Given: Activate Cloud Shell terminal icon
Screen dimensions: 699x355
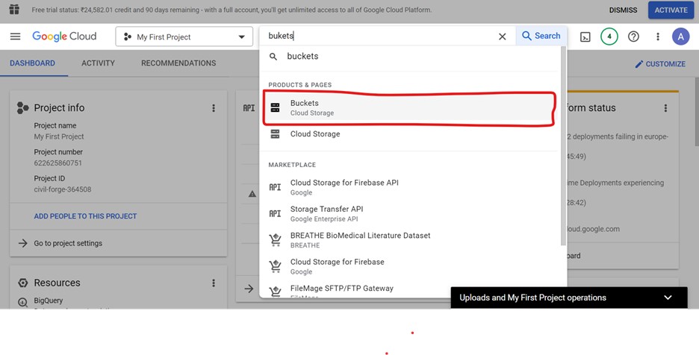Looking at the screenshot, I should pyautogui.click(x=585, y=37).
